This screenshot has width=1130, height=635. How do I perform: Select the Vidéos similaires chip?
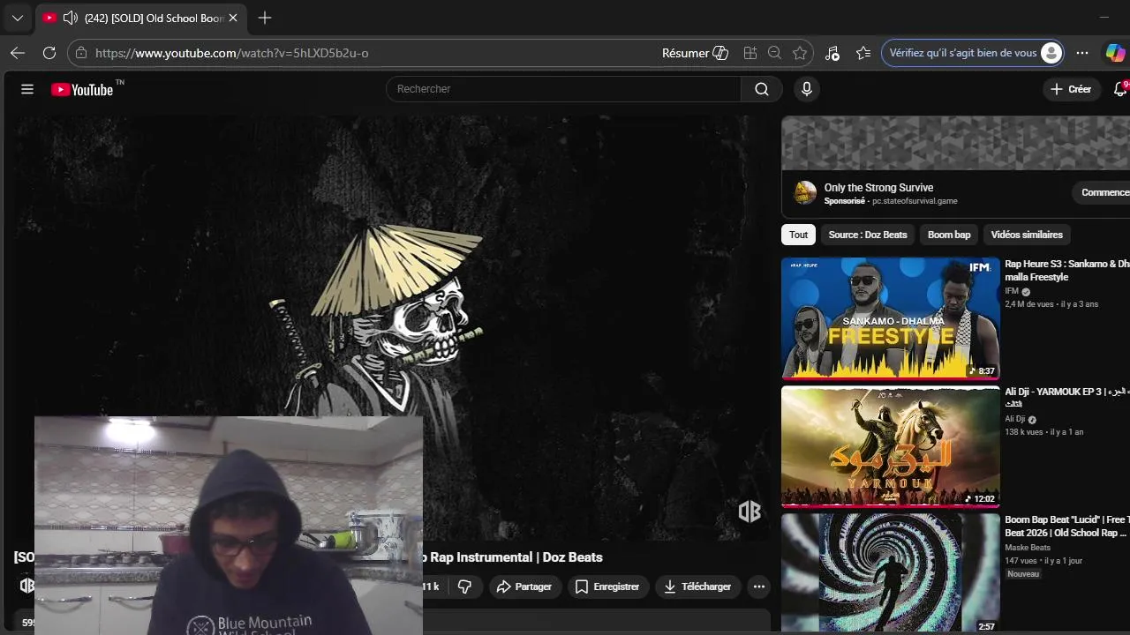pyautogui.click(x=1027, y=235)
